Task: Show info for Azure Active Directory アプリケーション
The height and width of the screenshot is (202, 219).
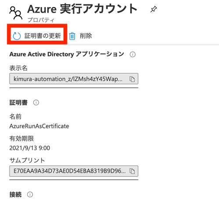Action: (x=132, y=55)
